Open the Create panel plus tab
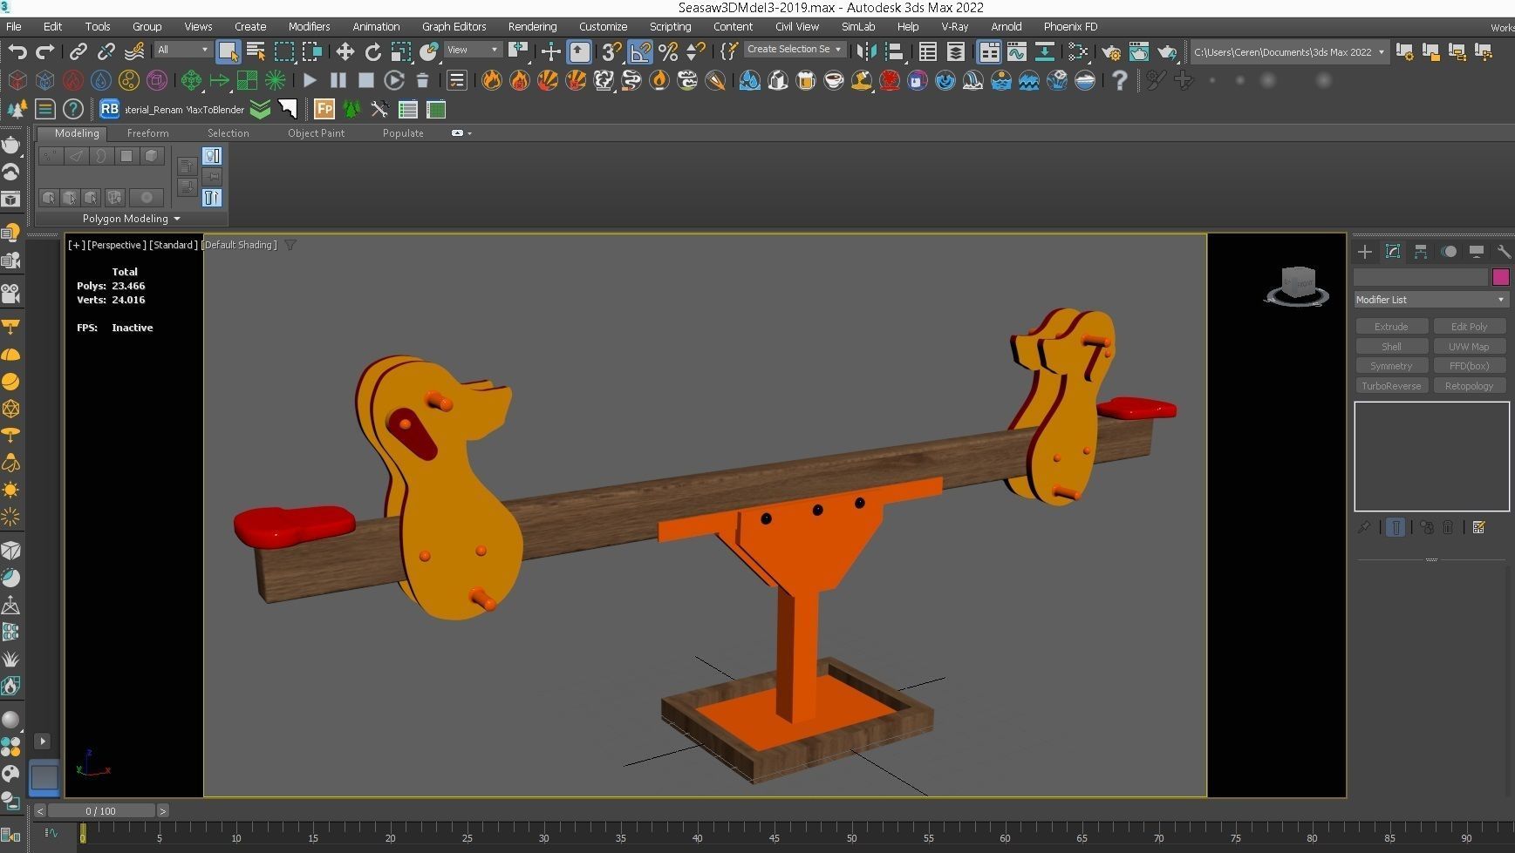 tap(1365, 252)
